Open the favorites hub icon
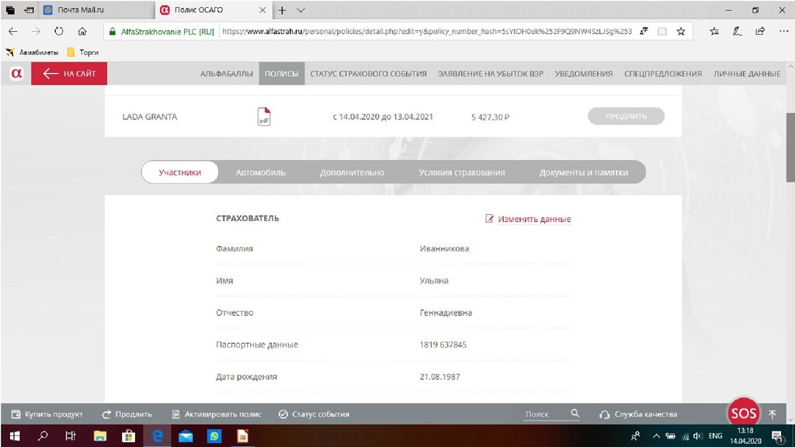This screenshot has height=447, width=795. point(714,31)
